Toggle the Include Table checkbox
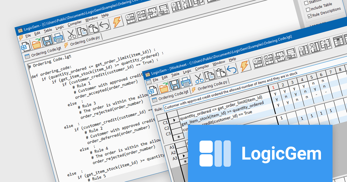The width and height of the screenshot is (347, 182). (x=308, y=10)
